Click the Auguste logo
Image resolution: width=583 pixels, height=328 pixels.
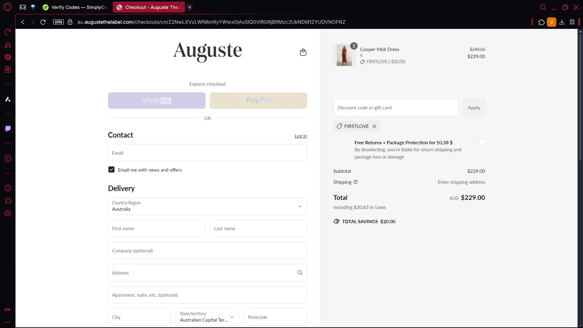point(208,52)
